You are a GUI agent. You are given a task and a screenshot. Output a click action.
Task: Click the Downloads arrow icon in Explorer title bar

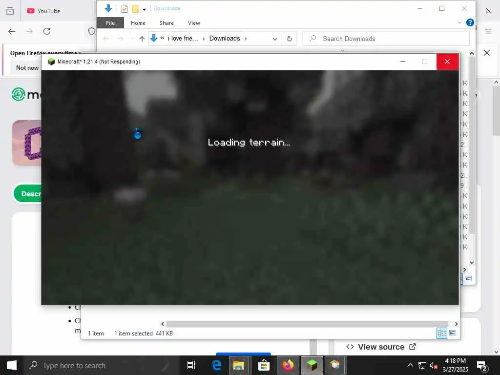pyautogui.click(x=108, y=8)
